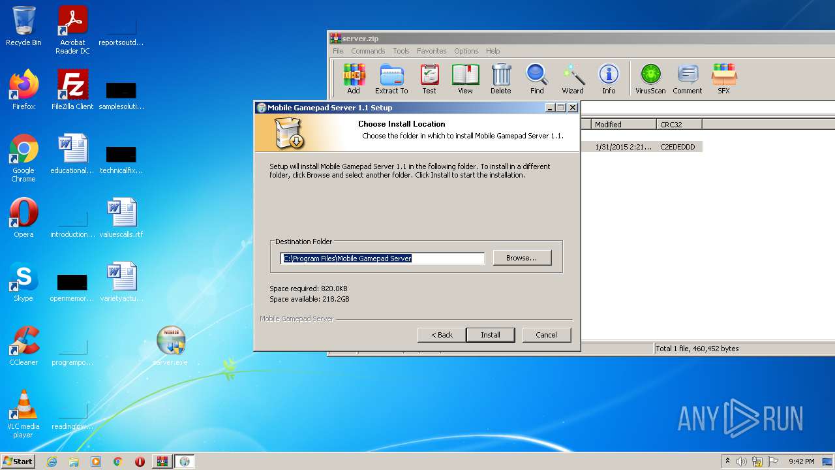Open the Tools menu in WinRAR
The image size is (835, 470).
(x=401, y=51)
